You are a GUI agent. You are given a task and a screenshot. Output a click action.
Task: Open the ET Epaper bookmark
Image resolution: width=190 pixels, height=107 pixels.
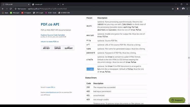coord(26,13)
